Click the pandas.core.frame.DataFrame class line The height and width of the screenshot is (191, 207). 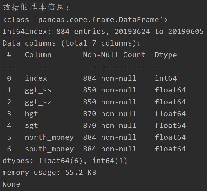pyautogui.click(x=85, y=20)
